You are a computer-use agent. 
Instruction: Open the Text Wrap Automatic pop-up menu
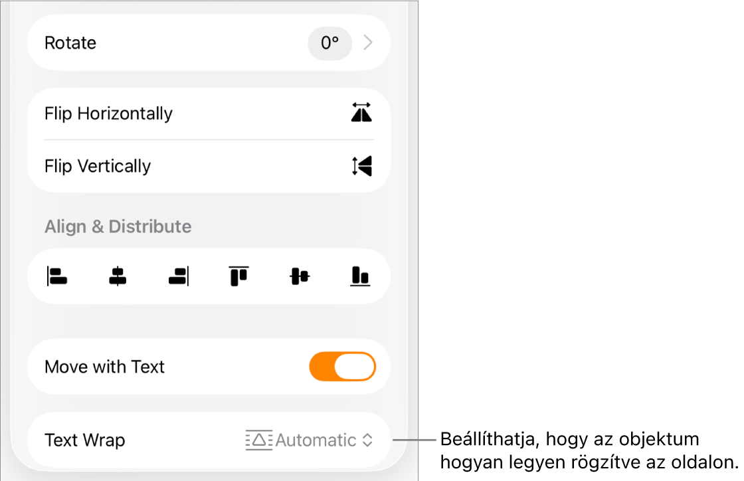click(316, 440)
